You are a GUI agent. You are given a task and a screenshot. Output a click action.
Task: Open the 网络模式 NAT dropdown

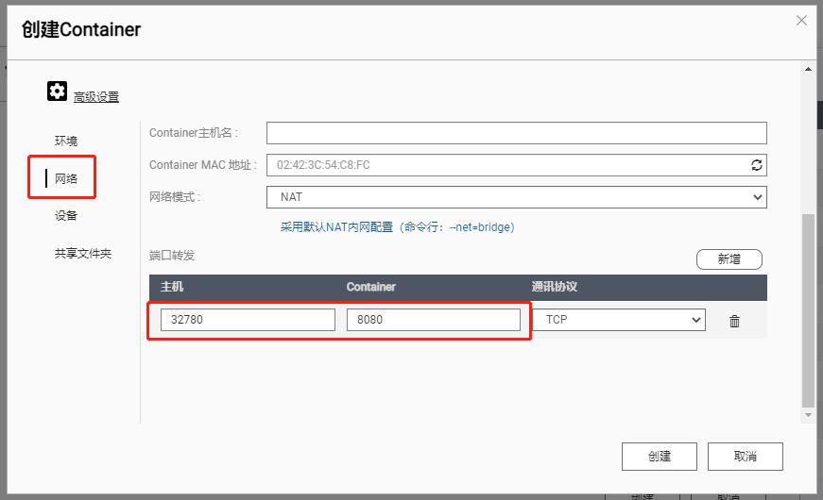[x=517, y=197]
